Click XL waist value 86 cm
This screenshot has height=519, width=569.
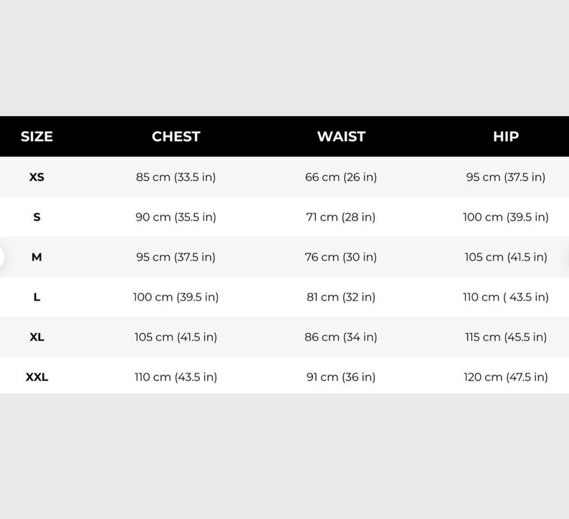click(340, 337)
